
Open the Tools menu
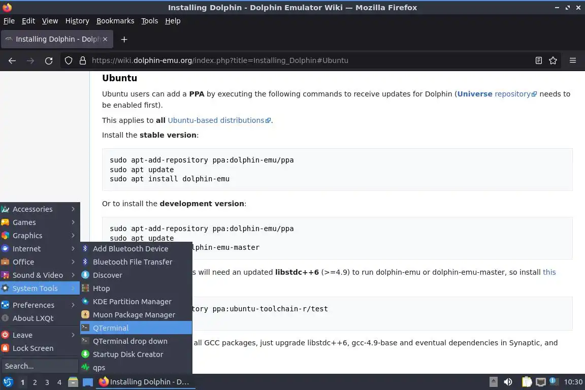tap(150, 21)
